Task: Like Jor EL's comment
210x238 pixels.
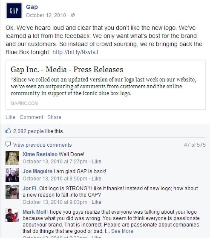Action: pos(96,202)
